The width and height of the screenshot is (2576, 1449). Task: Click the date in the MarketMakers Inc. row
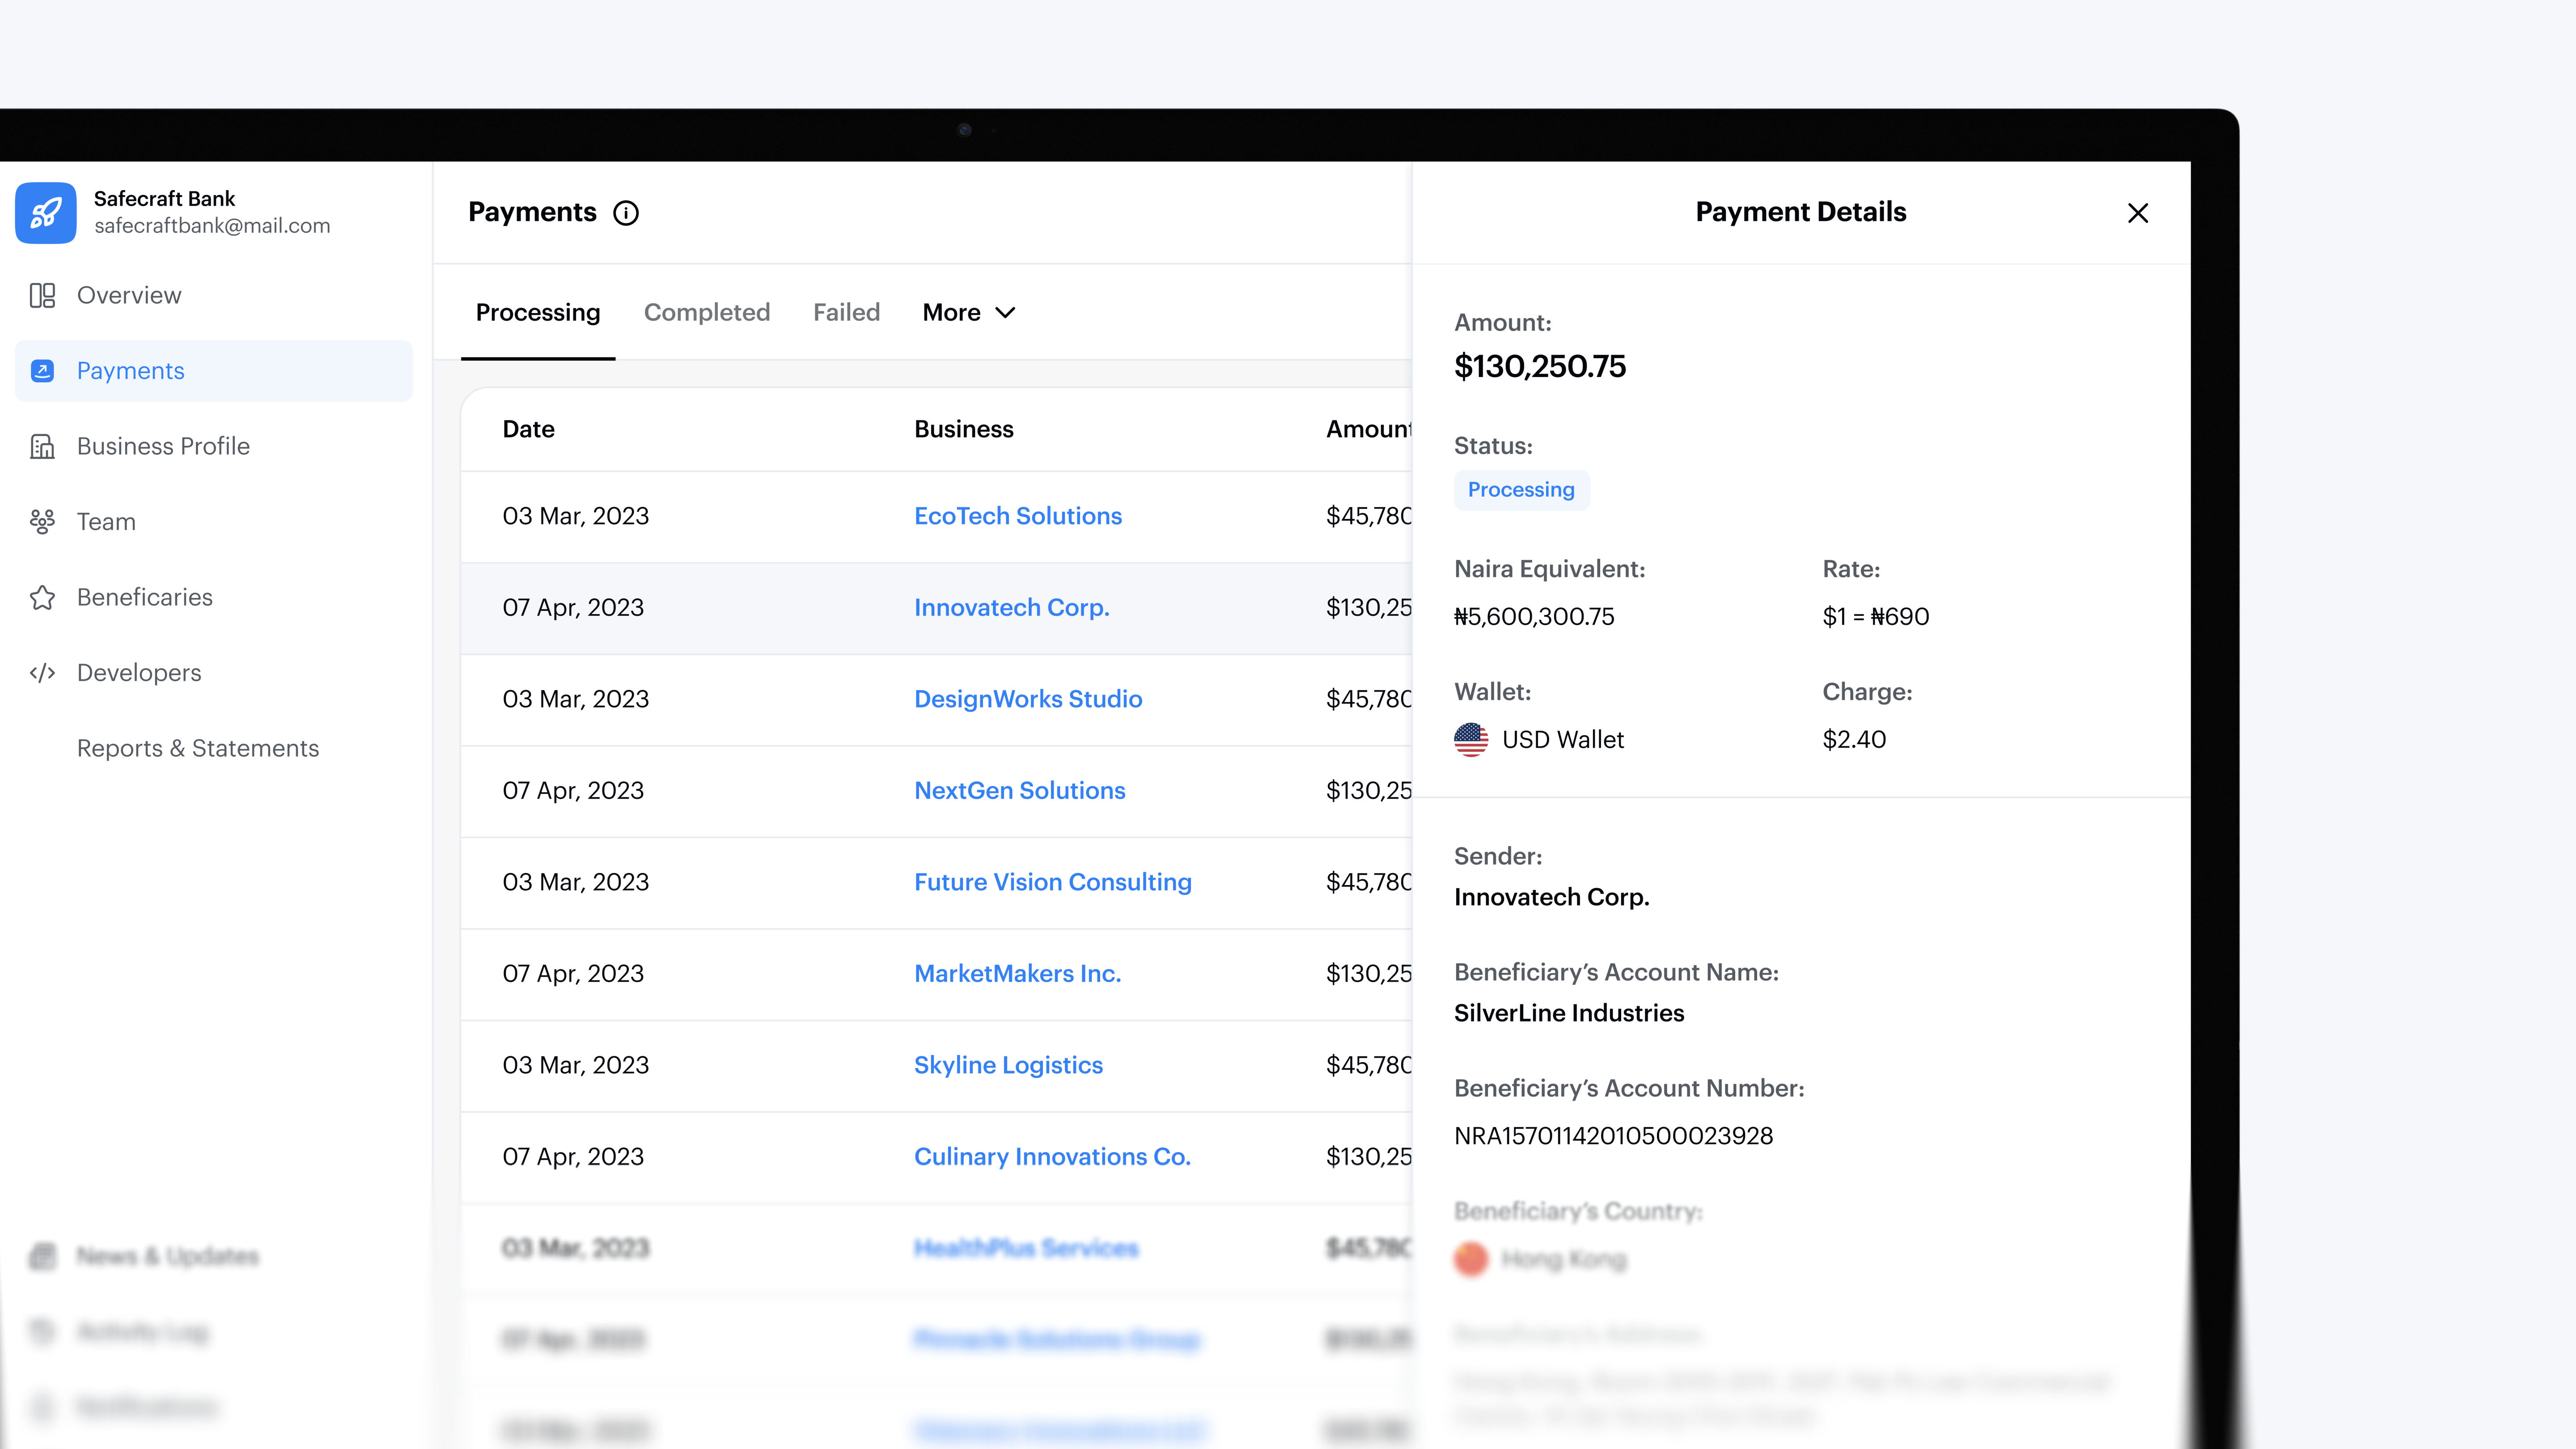click(x=573, y=974)
